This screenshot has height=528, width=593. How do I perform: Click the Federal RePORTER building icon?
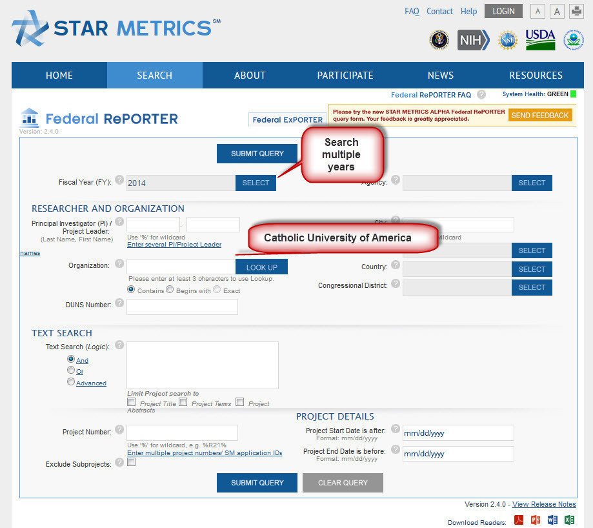pyautogui.click(x=30, y=117)
